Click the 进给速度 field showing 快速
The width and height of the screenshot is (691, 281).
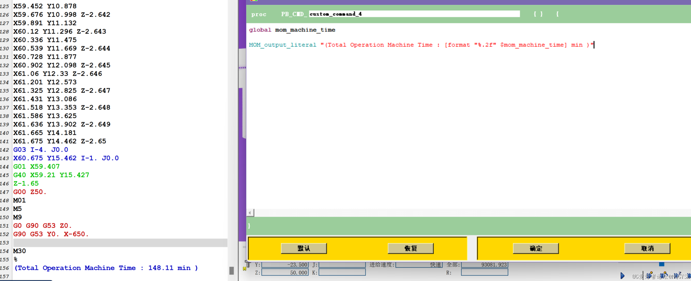tap(419, 264)
